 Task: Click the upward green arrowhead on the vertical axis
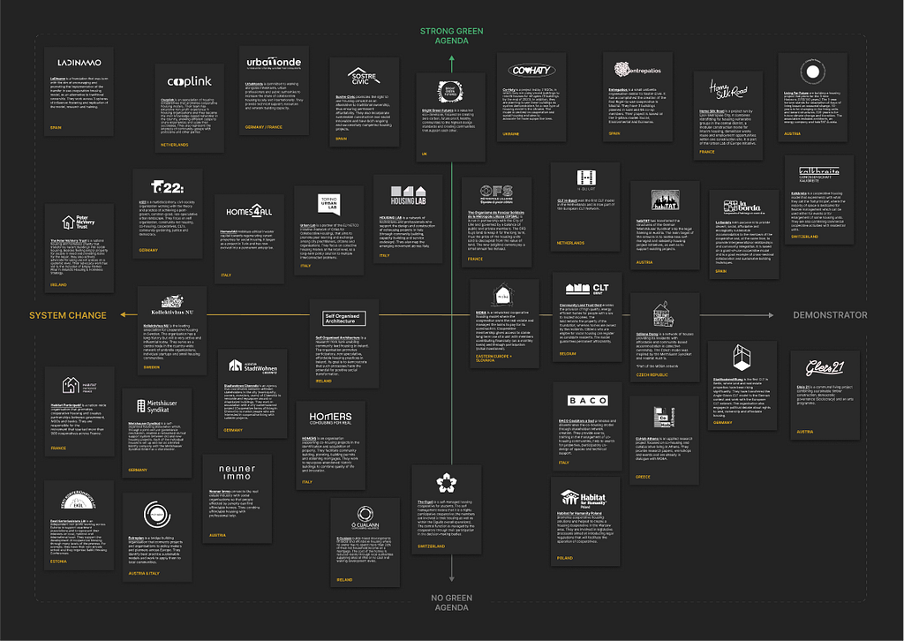coord(451,58)
